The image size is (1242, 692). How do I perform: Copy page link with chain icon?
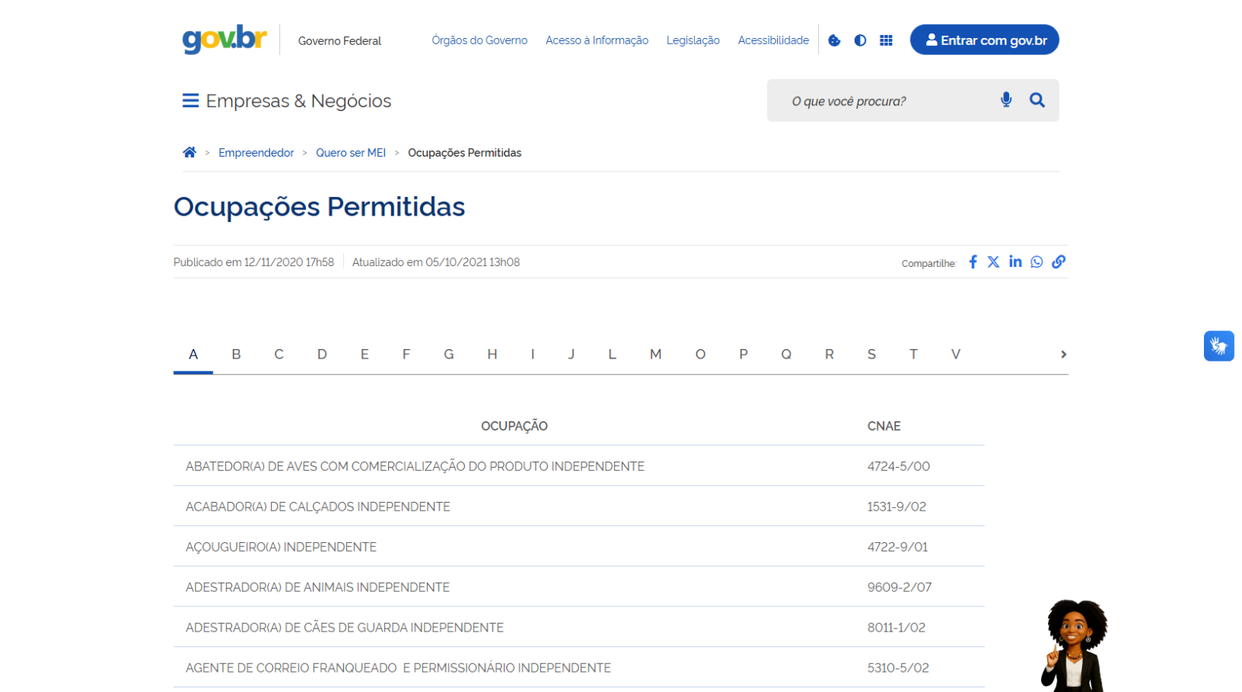pos(1059,262)
